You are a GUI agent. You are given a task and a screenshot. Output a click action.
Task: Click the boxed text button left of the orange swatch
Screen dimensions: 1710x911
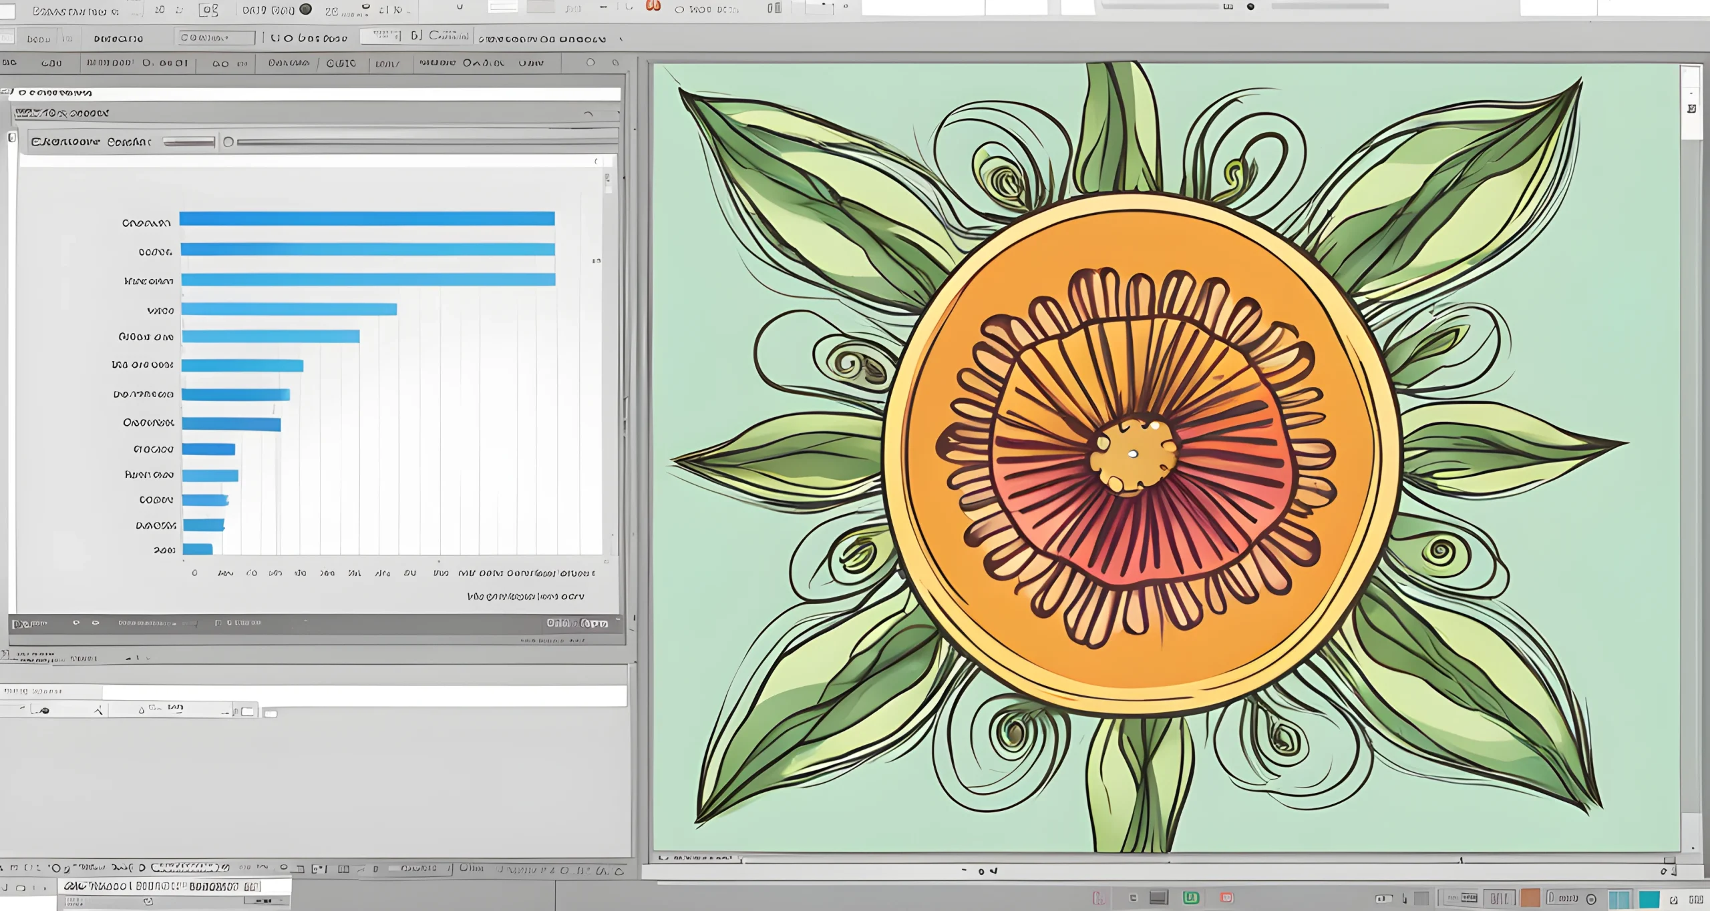(1500, 898)
